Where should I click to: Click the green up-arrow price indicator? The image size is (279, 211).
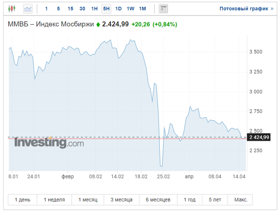(98, 25)
